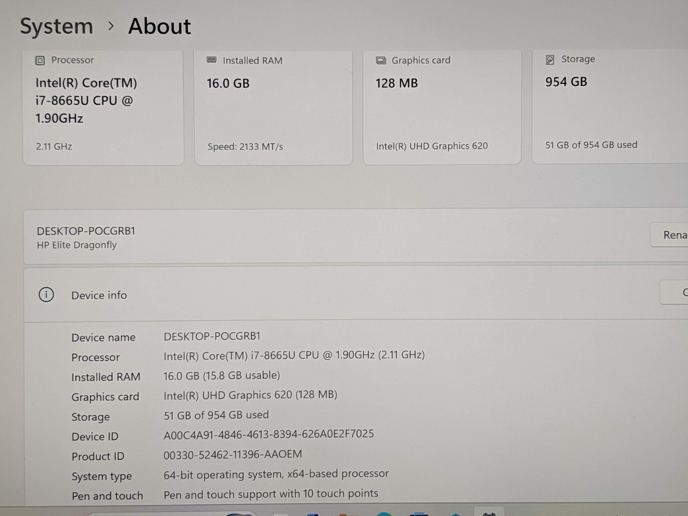The image size is (688, 516).
Task: Click the i7-8665U processor name in card
Action: [86, 101]
